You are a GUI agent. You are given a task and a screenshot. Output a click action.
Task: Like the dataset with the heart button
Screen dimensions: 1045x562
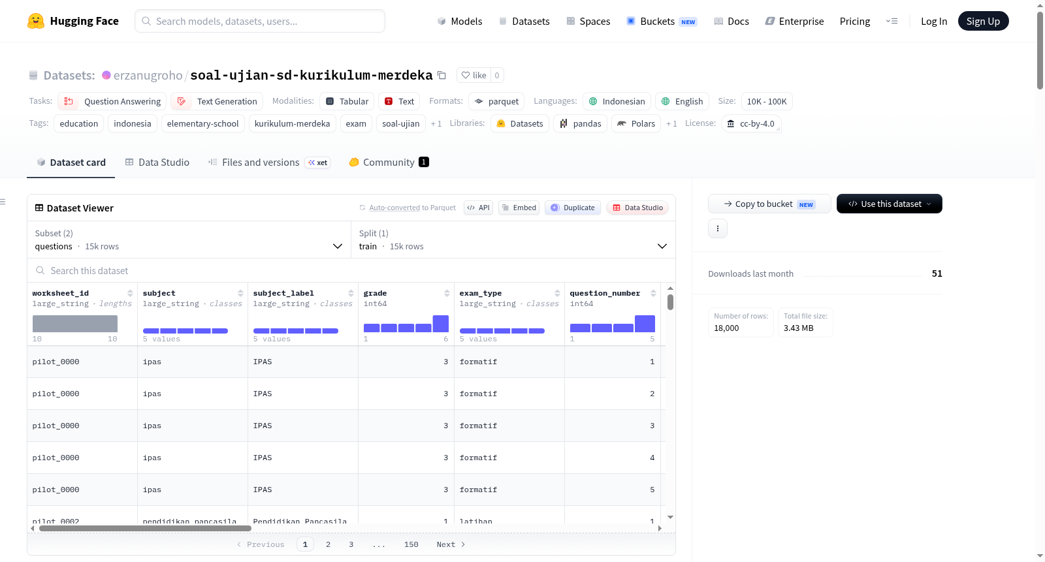[x=474, y=75]
